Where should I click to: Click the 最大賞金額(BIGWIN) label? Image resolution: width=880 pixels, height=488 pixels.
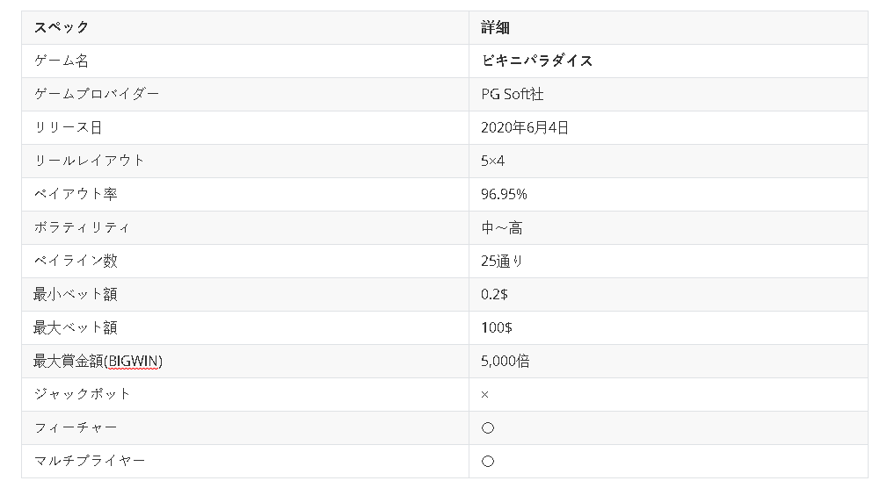tap(98, 361)
